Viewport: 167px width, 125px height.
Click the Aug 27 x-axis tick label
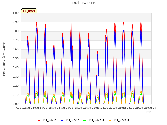click(151, 108)
